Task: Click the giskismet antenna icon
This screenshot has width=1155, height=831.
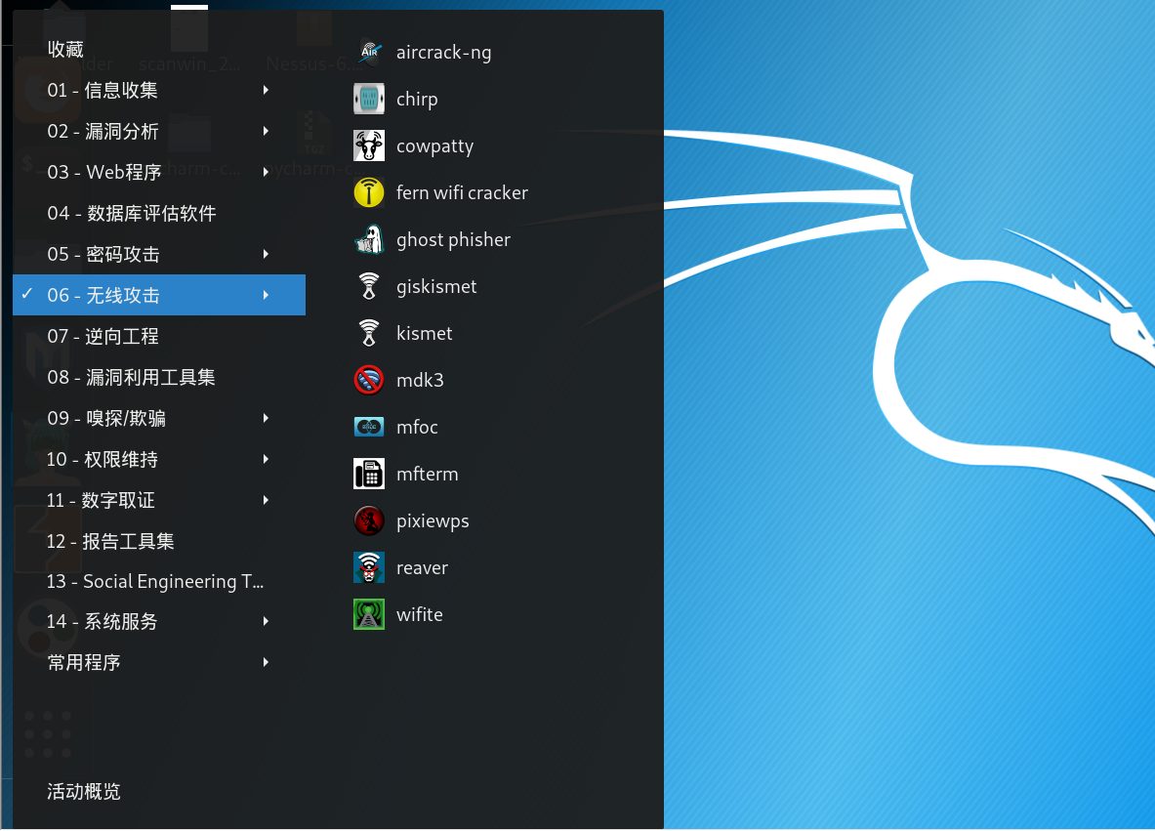Action: pos(369,286)
